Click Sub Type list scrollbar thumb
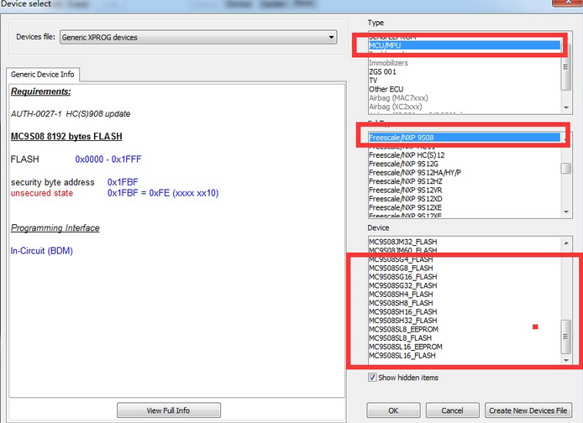 pyautogui.click(x=566, y=168)
